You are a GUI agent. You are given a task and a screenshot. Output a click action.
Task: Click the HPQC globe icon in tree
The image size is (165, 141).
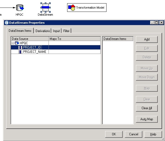pyautogui.click(x=17, y=43)
